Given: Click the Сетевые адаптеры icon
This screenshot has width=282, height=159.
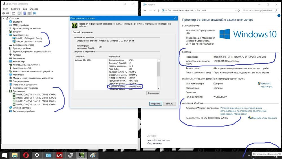Looking at the screenshot, I should pyautogui.click(x=10, y=108).
